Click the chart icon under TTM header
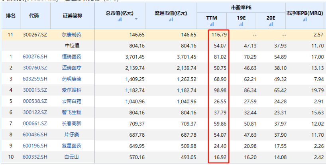The width and height of the screenshot is (326, 165). point(212,24)
